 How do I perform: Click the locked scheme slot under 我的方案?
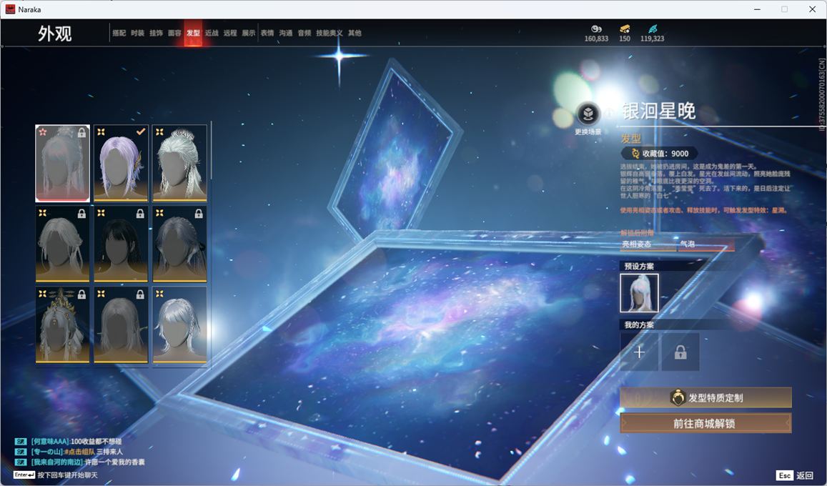680,352
